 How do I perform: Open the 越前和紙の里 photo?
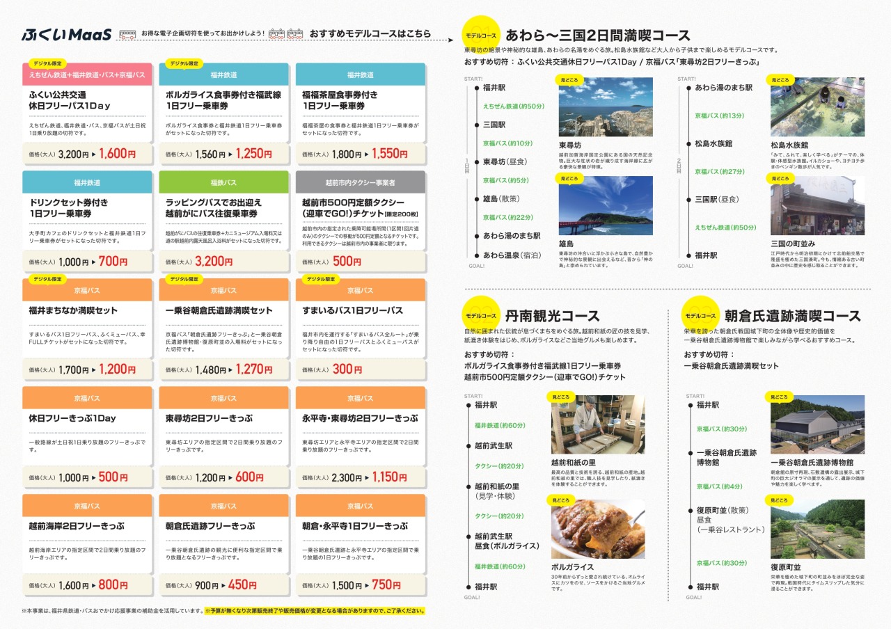click(x=598, y=425)
